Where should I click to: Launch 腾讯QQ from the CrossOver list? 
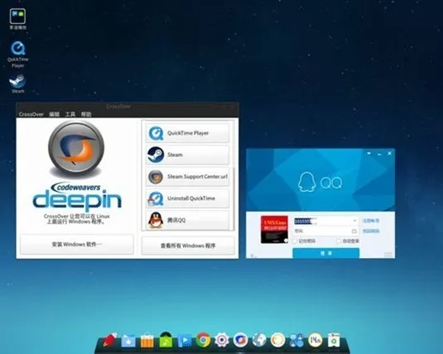pyautogui.click(x=187, y=220)
